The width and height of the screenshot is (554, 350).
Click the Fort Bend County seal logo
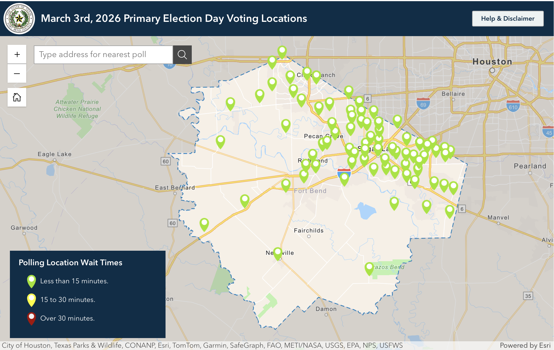[x=19, y=19]
